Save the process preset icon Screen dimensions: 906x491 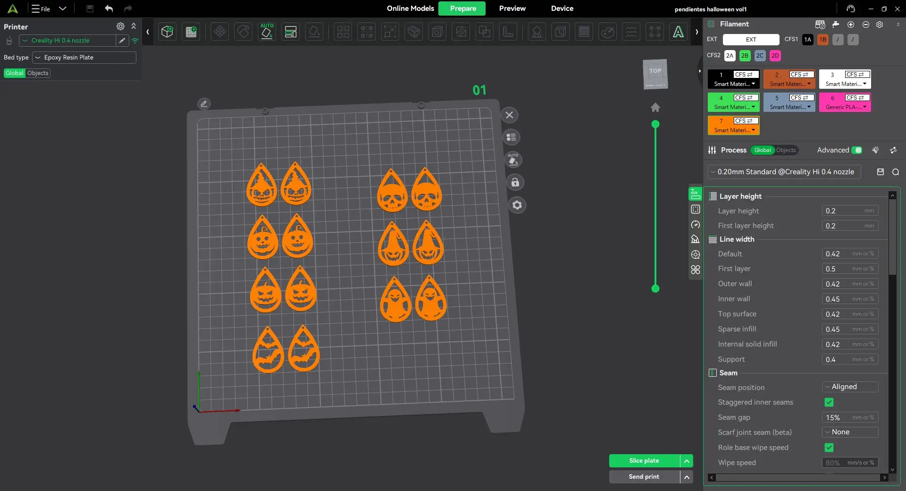coord(881,172)
